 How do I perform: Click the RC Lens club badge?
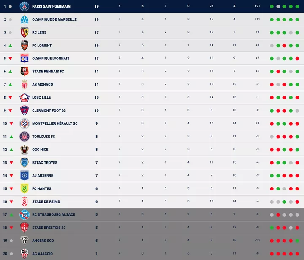[24, 32]
